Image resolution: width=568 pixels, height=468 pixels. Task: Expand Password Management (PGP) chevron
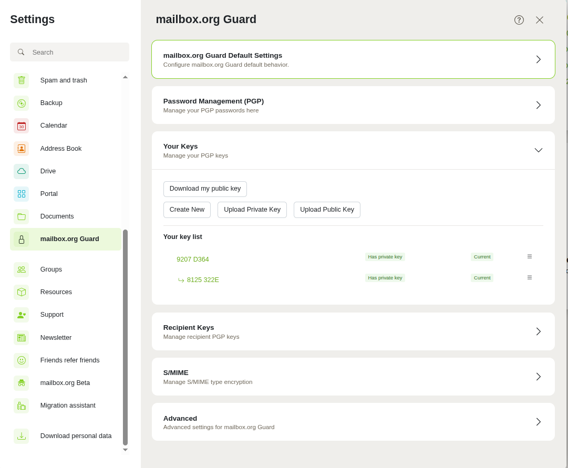(x=538, y=105)
